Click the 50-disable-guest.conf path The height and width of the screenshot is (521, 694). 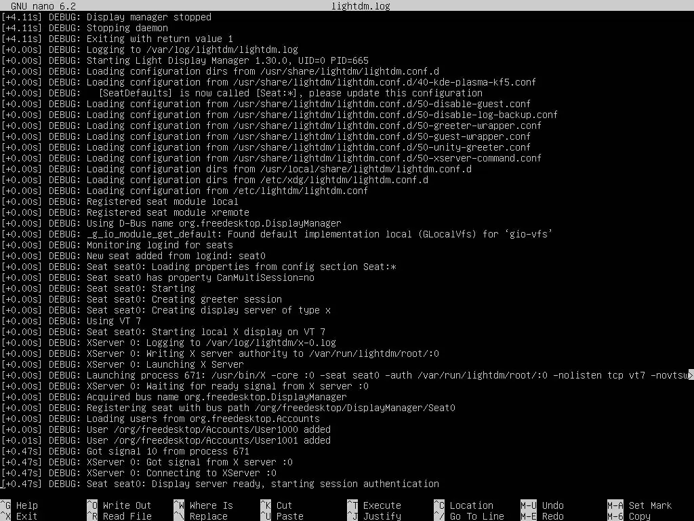382,104
